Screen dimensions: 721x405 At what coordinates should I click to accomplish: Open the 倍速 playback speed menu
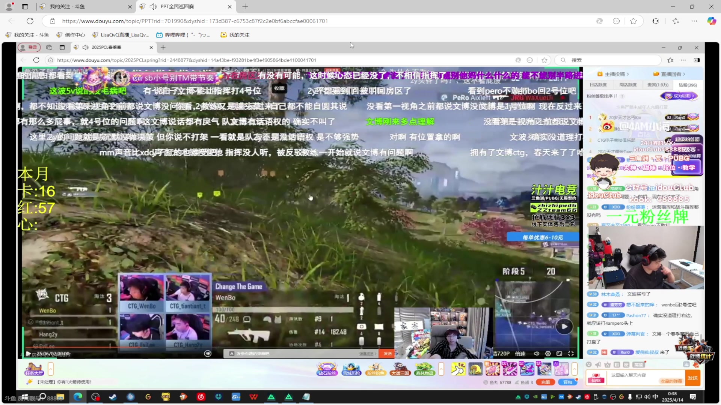(520, 354)
